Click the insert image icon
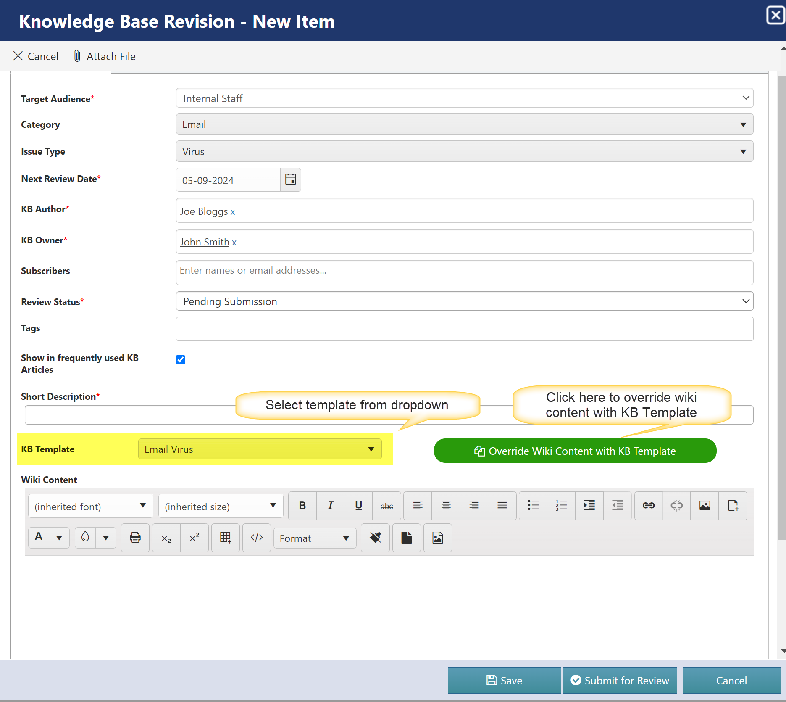This screenshot has height=702, width=786. coord(705,506)
